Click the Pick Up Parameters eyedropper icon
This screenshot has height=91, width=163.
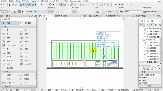click(x=13, y=5)
